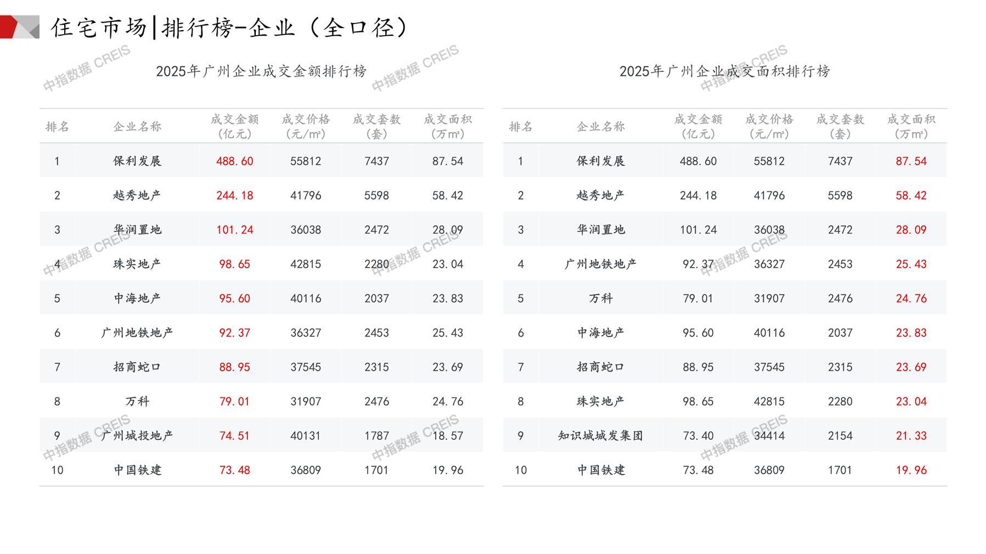Click 成交价格 column header in the right table
Viewport: 986px width, 554px height.
coord(769,126)
